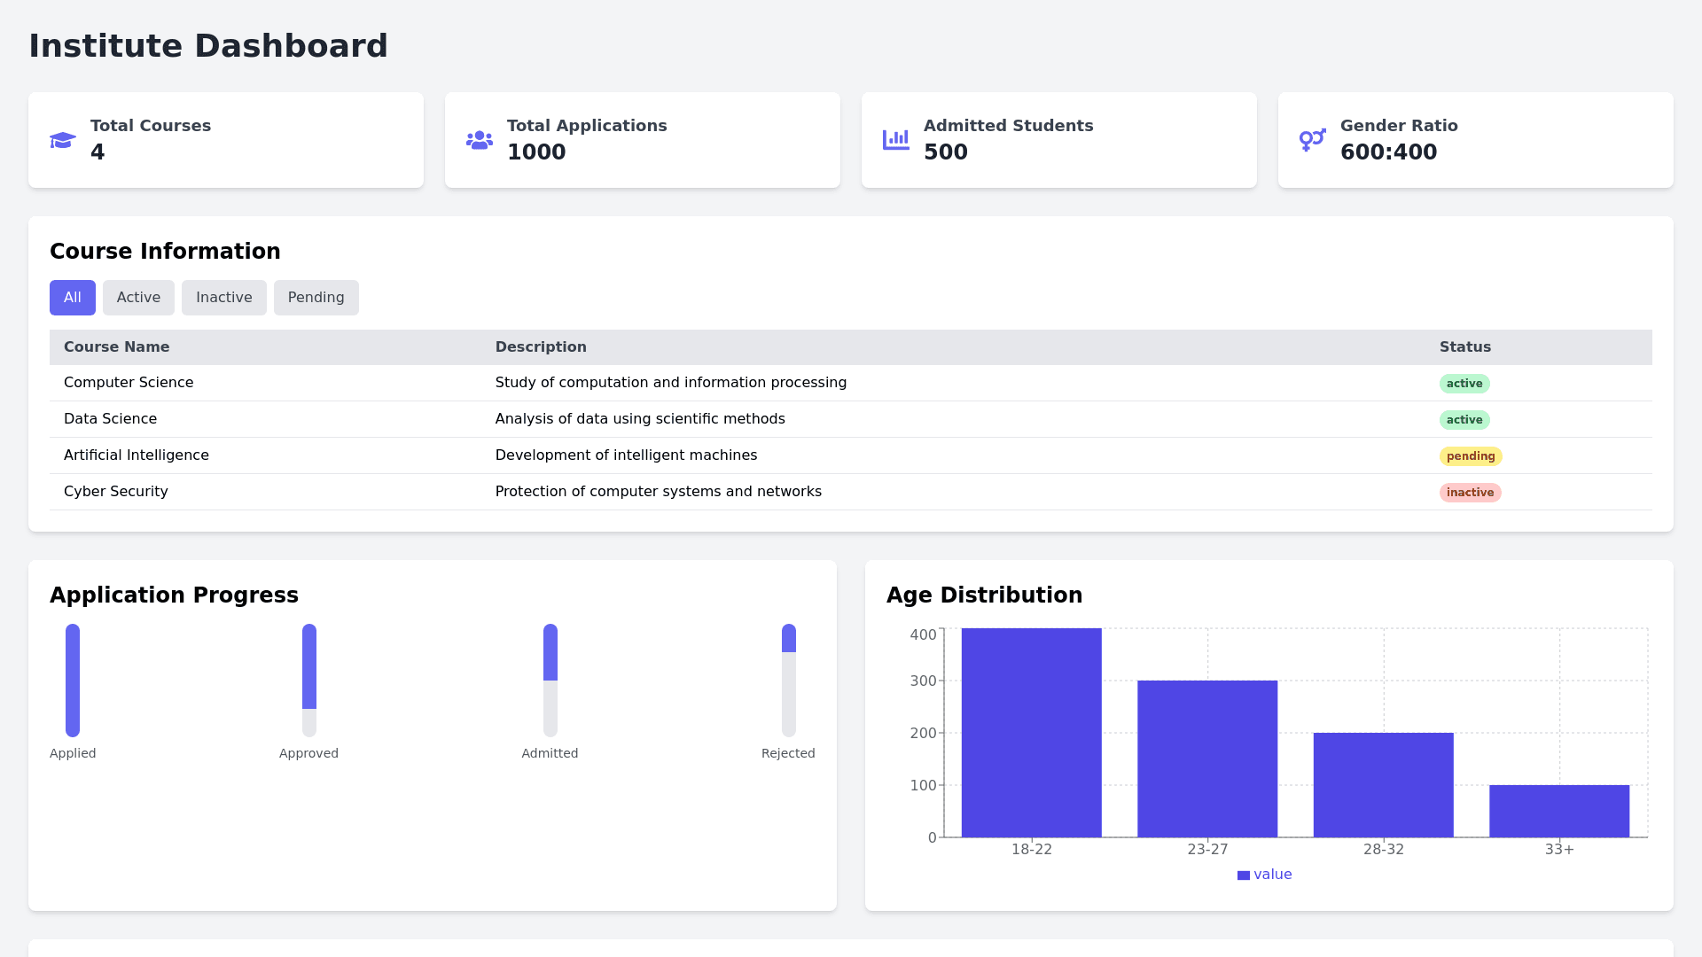Image resolution: width=1702 pixels, height=957 pixels.
Task: Show only Inactive courses
Action: point(224,298)
